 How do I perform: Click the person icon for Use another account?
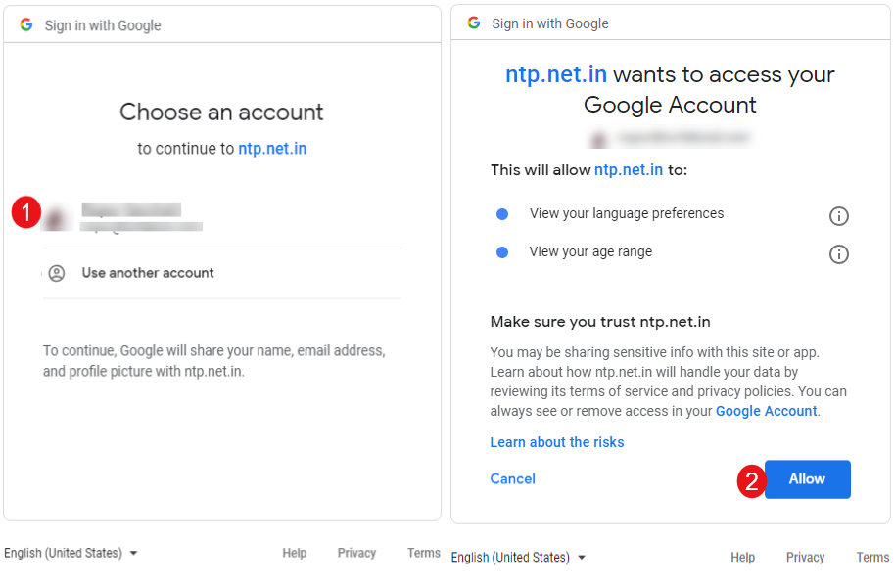point(57,273)
